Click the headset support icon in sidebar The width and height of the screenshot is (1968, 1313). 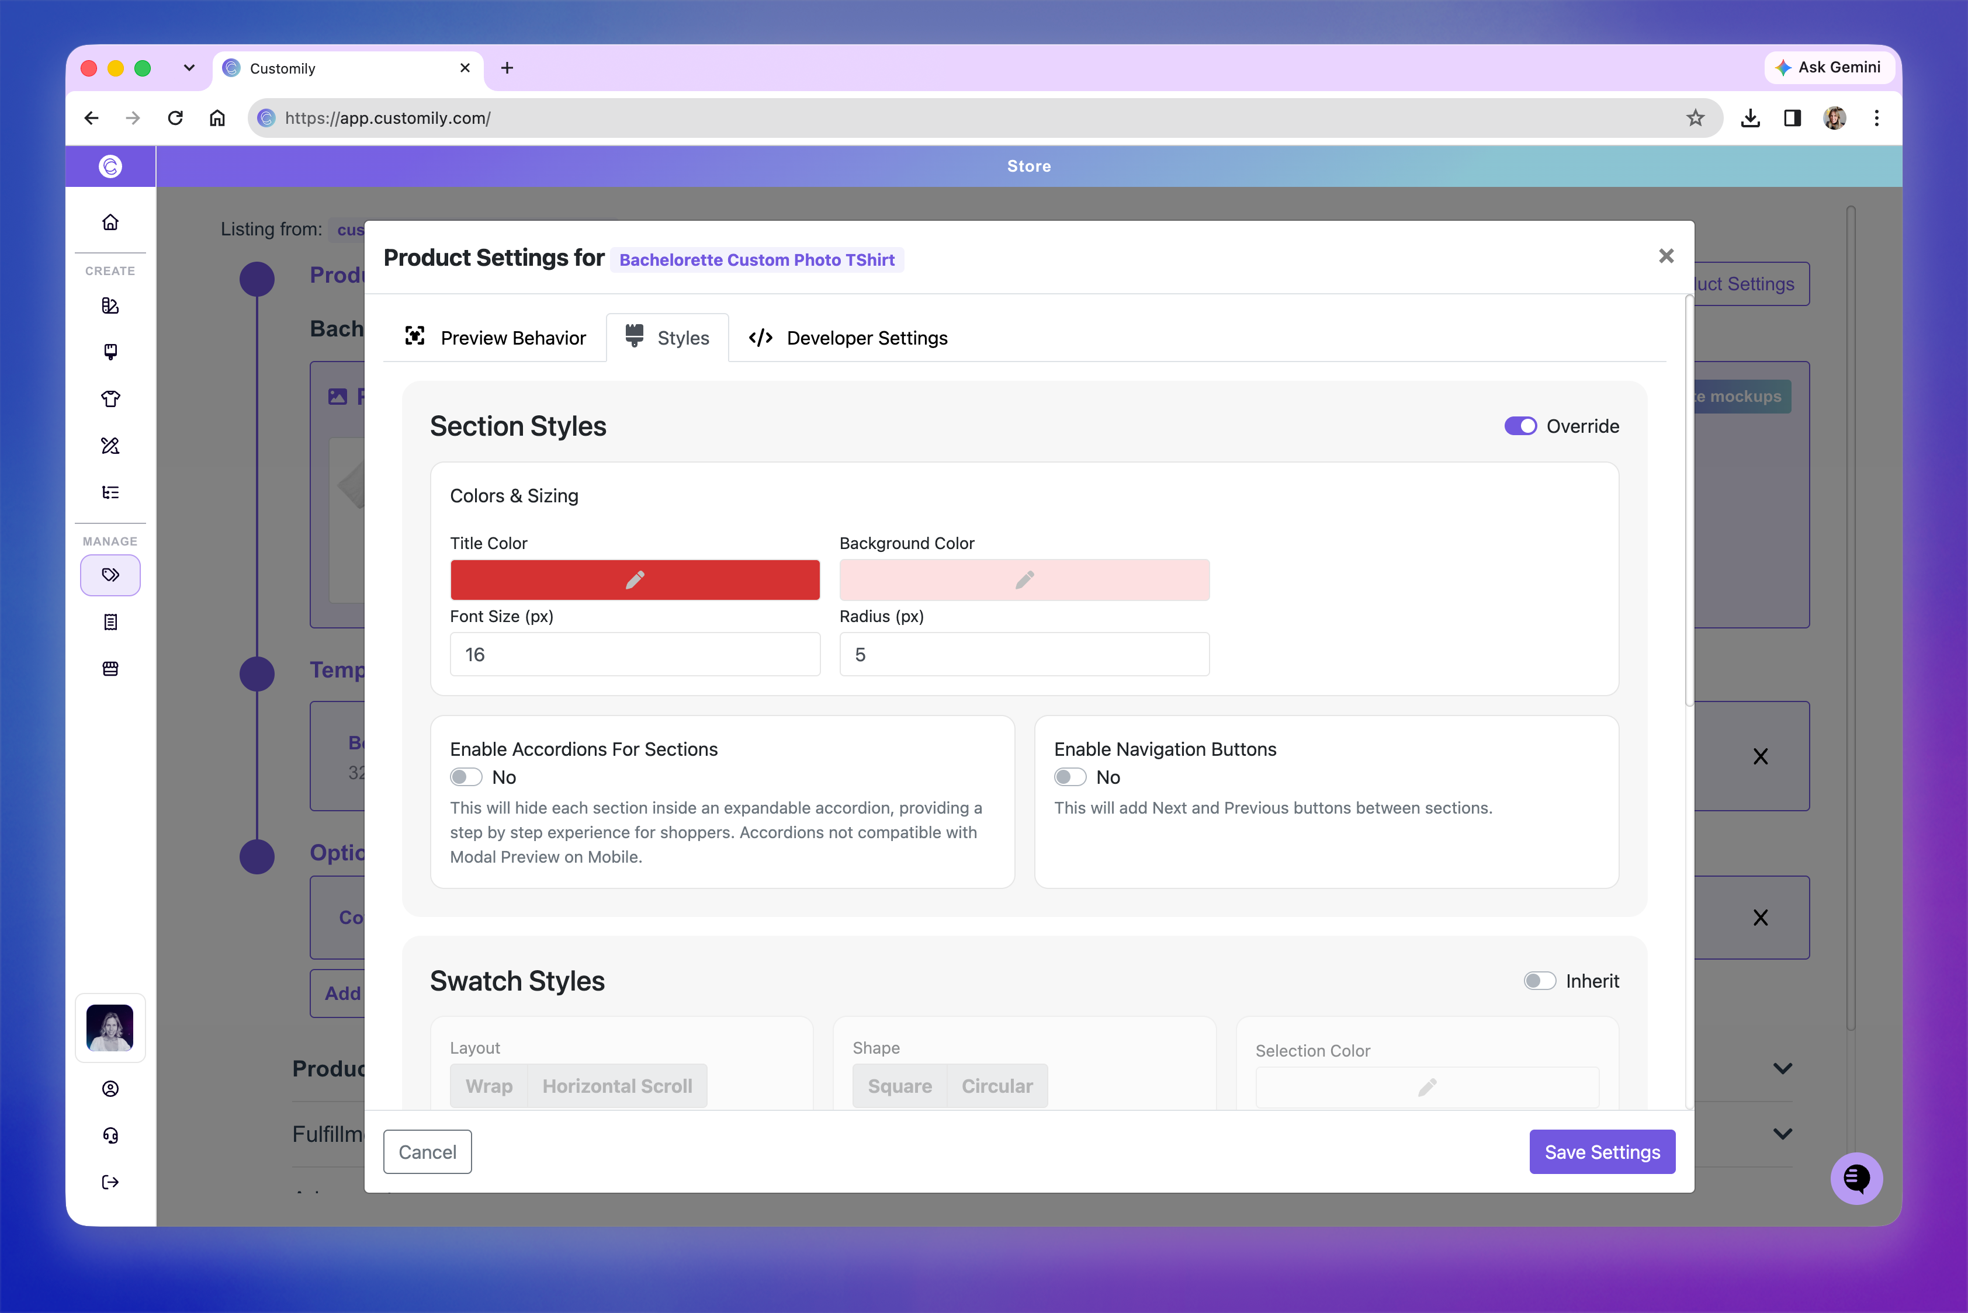pyautogui.click(x=110, y=1135)
